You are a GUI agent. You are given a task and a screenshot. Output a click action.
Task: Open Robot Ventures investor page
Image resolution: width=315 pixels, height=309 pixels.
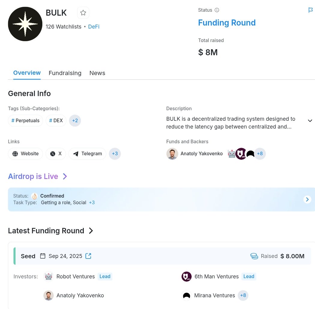tap(76, 277)
